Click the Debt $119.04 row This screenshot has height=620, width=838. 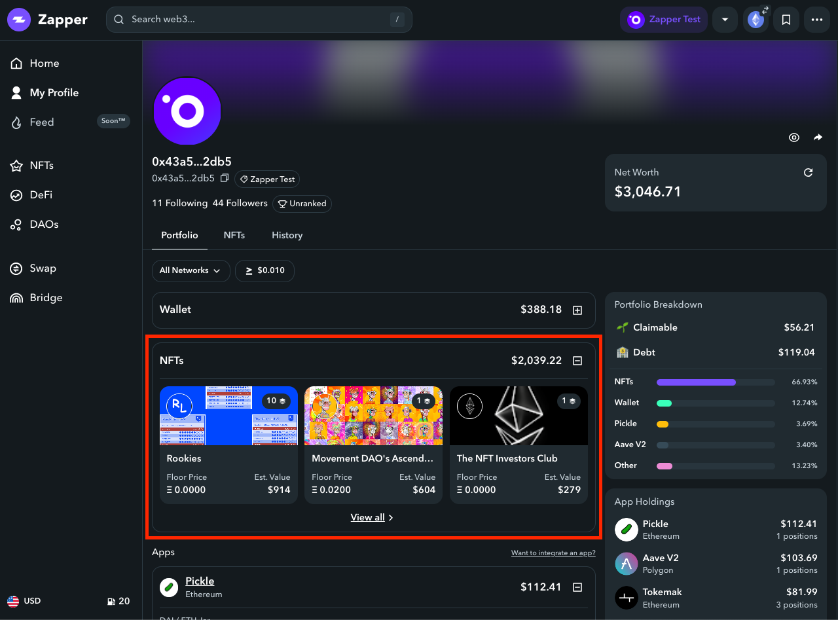[715, 352]
